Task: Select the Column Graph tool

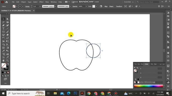Action: click(8, 54)
